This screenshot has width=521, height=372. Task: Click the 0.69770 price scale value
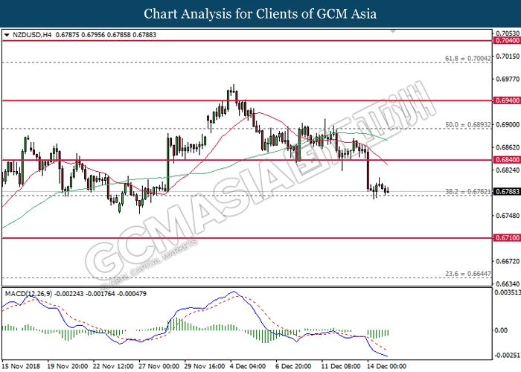click(x=508, y=79)
